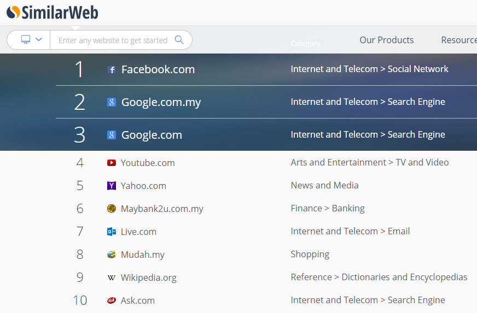This screenshot has height=313, width=477.
Task: Click rank number 10 beside Ask.com
Action: 80,300
